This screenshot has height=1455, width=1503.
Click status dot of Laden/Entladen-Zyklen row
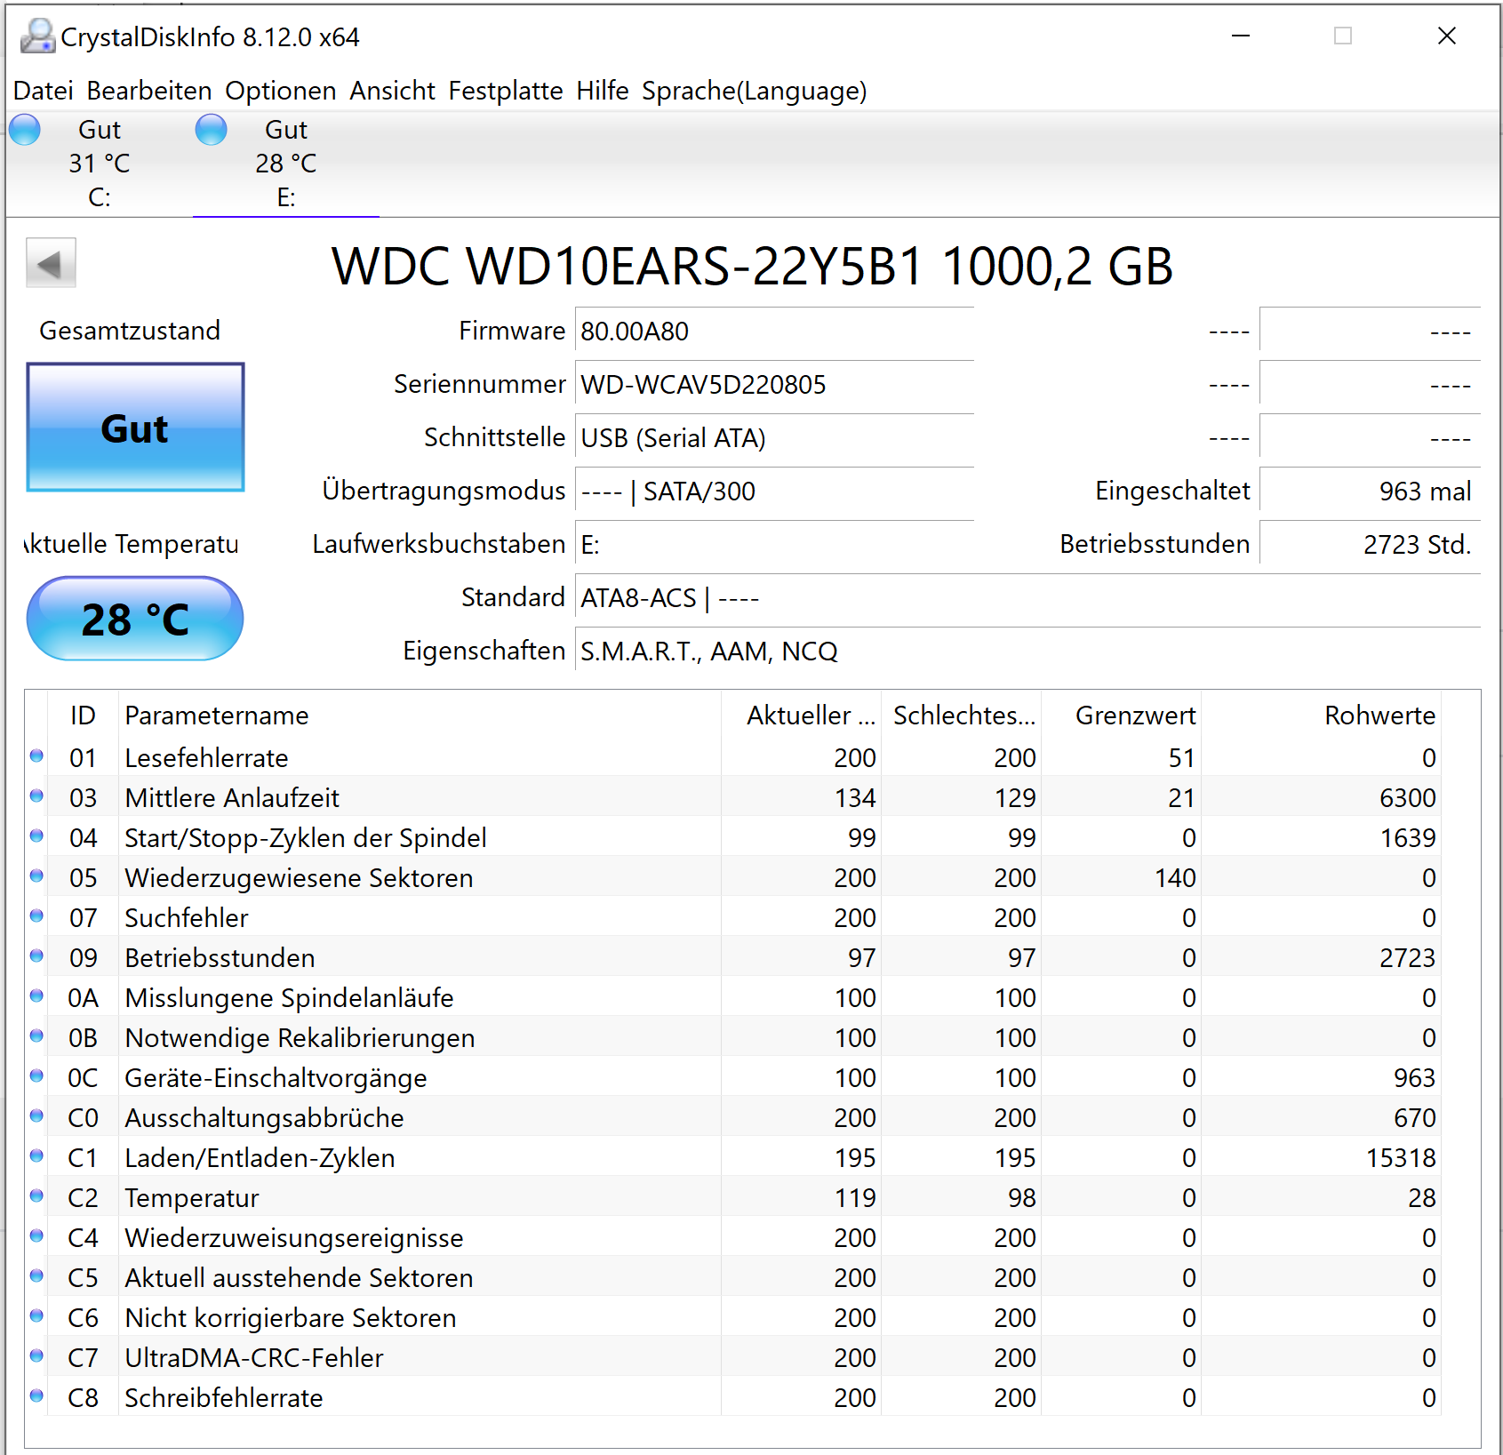tap(36, 1155)
